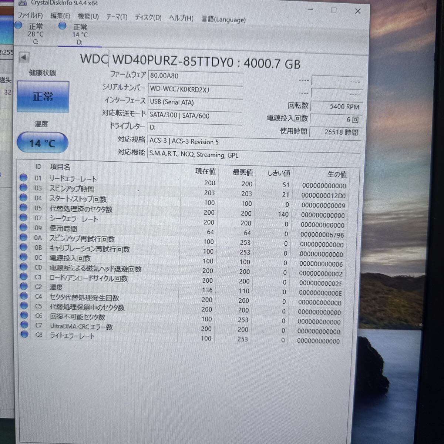Click the drive title WDC WD40PURZ-85TTDY0

(157, 61)
